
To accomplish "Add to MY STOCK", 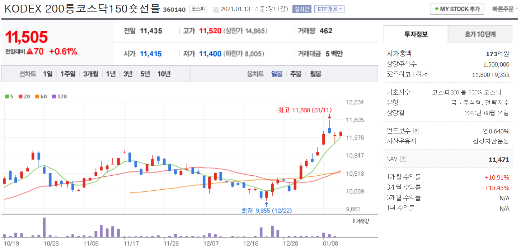I will click(x=457, y=9).
